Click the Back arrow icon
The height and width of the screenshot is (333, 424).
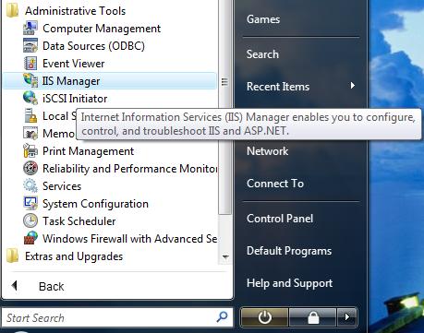(x=14, y=286)
